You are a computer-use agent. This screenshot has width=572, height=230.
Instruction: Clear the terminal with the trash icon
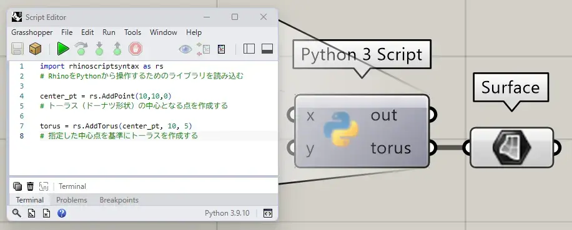(x=30, y=186)
